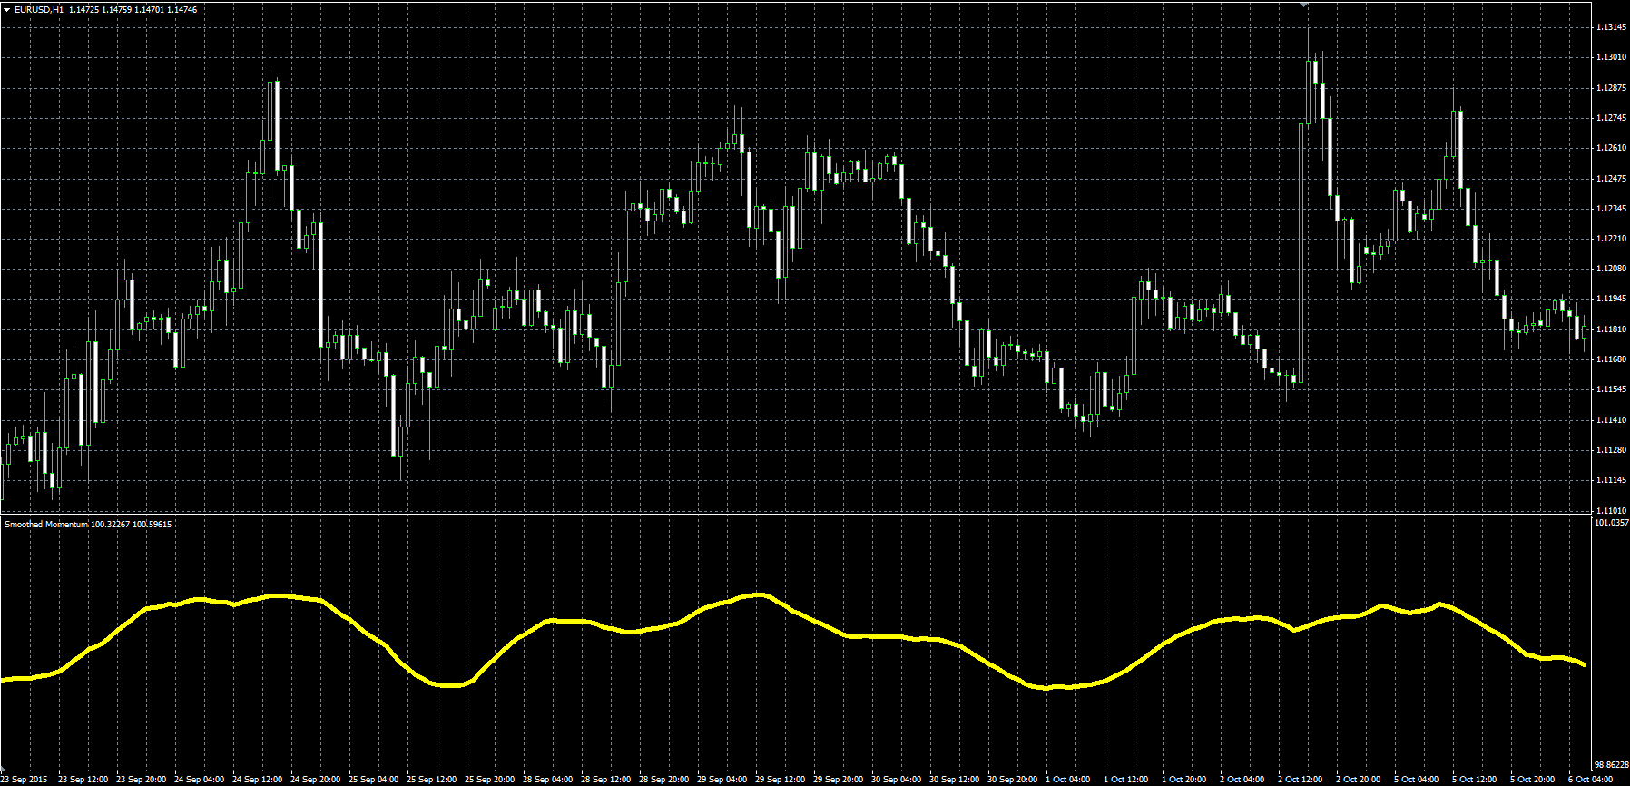Viewport: 1630px width, 786px height.
Task: Click the 2 Oct 12:00 time label
Action: 1301,780
